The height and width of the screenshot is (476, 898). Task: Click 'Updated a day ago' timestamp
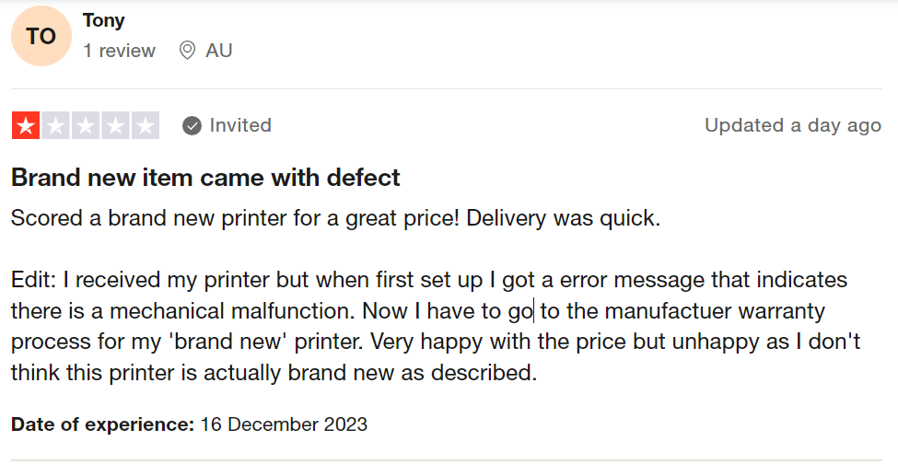pos(792,125)
